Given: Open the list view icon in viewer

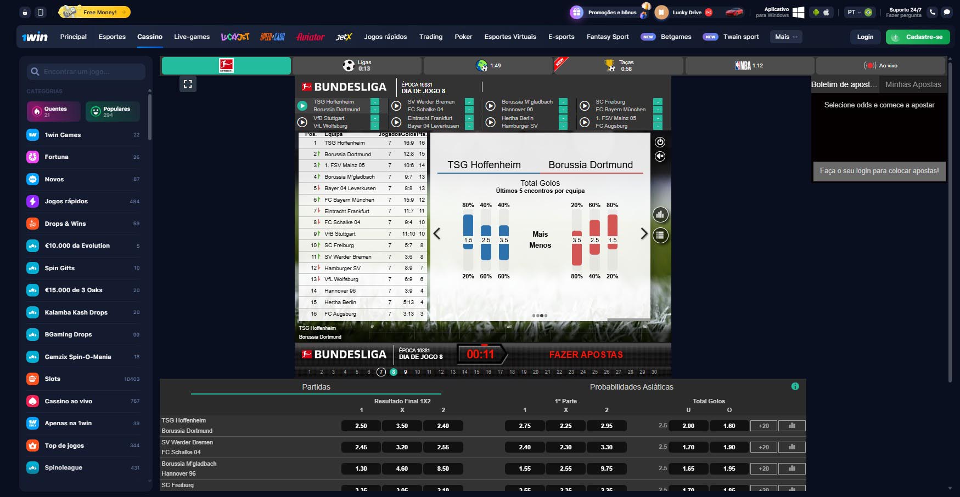Looking at the screenshot, I should click(660, 236).
